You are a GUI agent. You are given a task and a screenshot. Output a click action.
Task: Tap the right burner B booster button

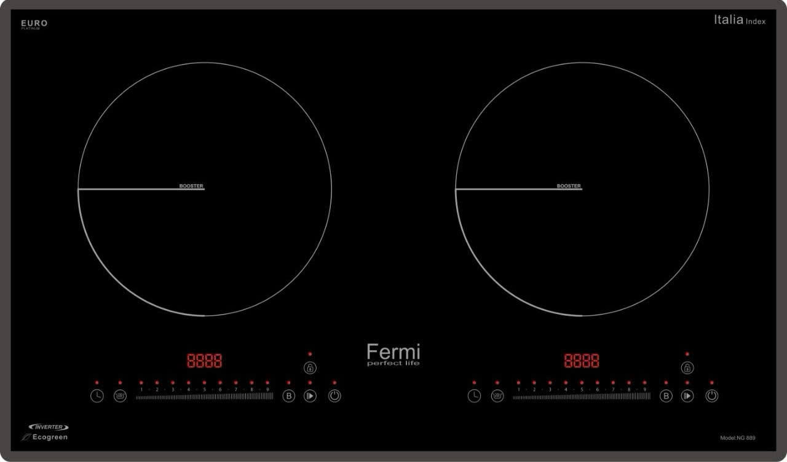coord(666,396)
